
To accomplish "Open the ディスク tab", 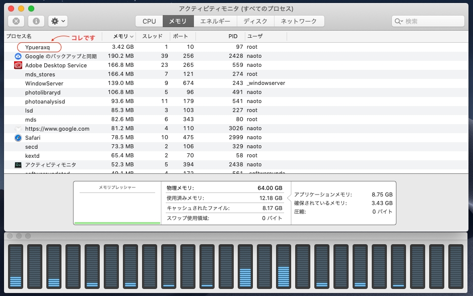I will coord(255,21).
